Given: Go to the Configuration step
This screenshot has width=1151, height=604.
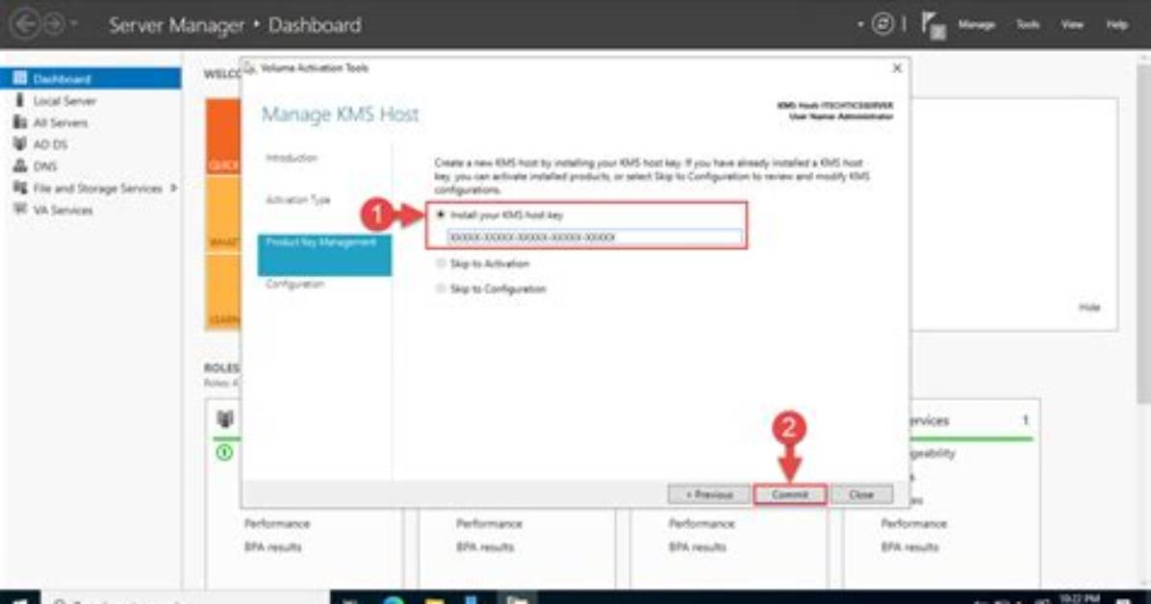Looking at the screenshot, I should (x=294, y=284).
